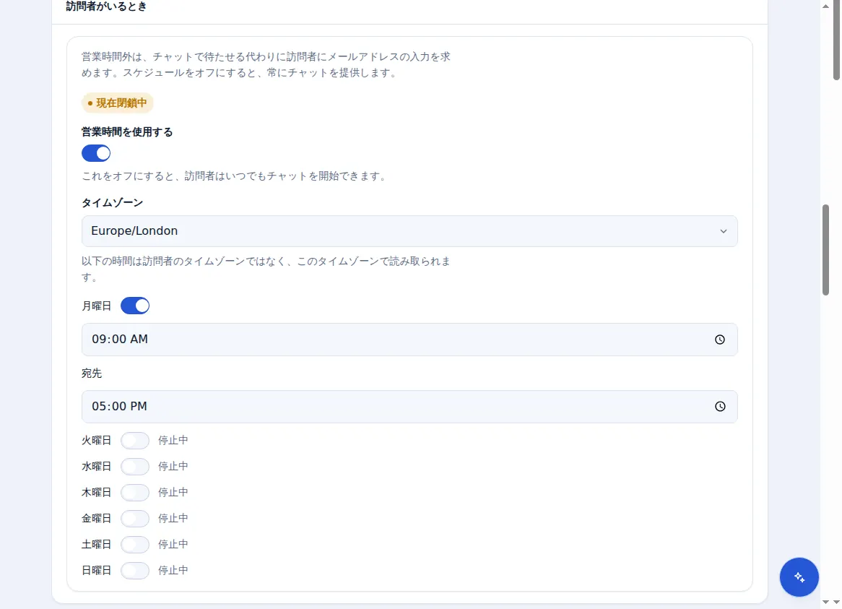Enable the 火曜日 toggle
The height and width of the screenshot is (609, 842).
point(135,441)
